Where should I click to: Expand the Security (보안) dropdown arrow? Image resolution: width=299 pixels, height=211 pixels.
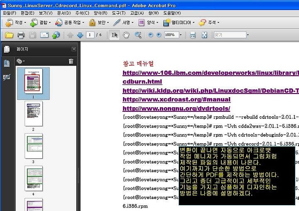[x=108, y=22]
